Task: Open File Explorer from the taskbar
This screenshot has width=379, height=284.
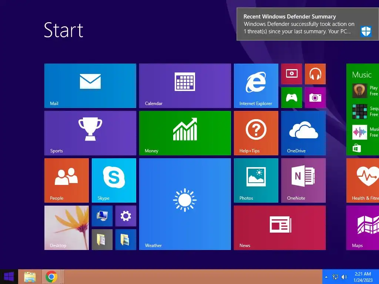Action: (30, 277)
